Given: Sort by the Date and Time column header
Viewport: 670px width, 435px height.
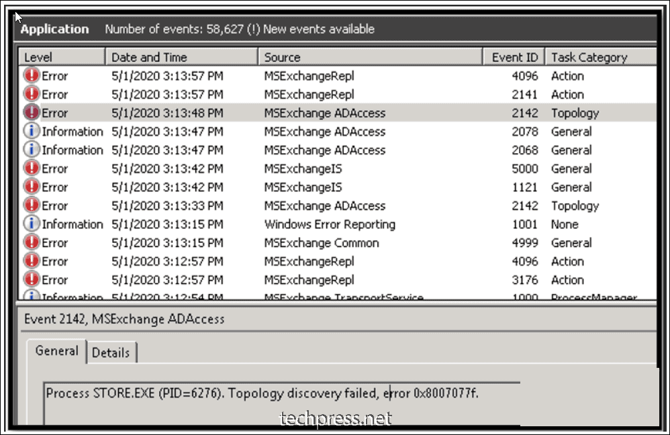Looking at the screenshot, I should pos(182,57).
